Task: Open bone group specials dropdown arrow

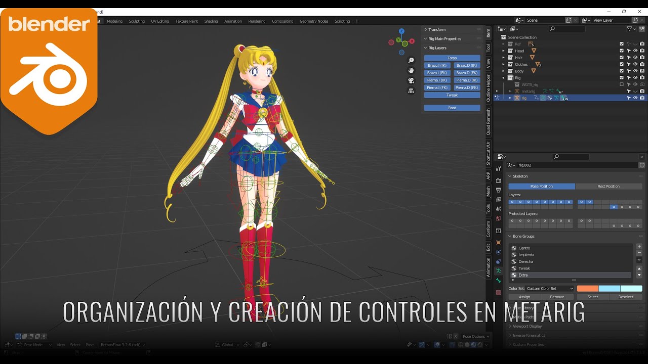Action: pyautogui.click(x=639, y=260)
